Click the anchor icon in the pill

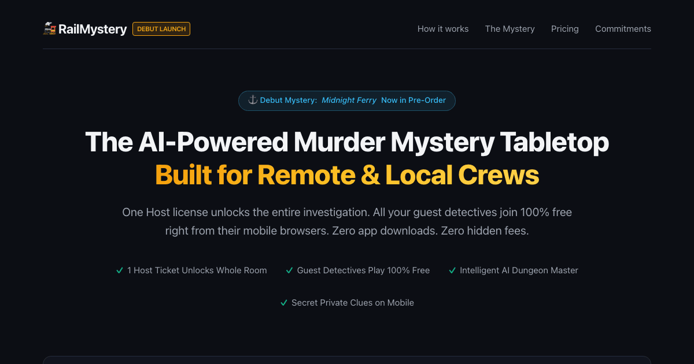click(x=253, y=100)
